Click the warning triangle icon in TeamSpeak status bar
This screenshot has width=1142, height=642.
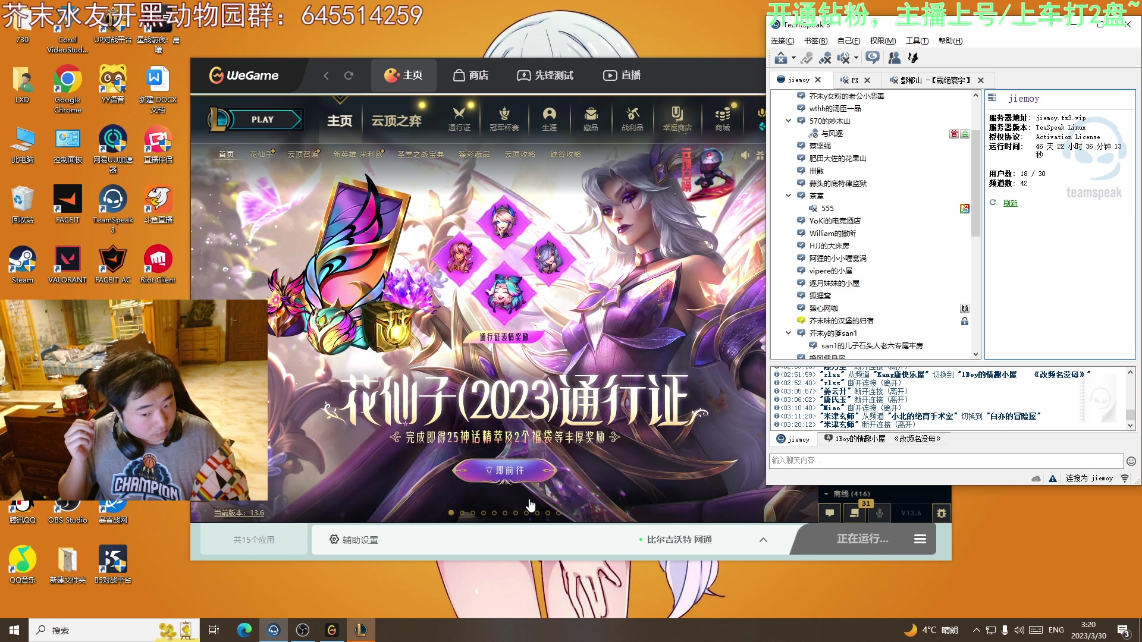[1052, 479]
